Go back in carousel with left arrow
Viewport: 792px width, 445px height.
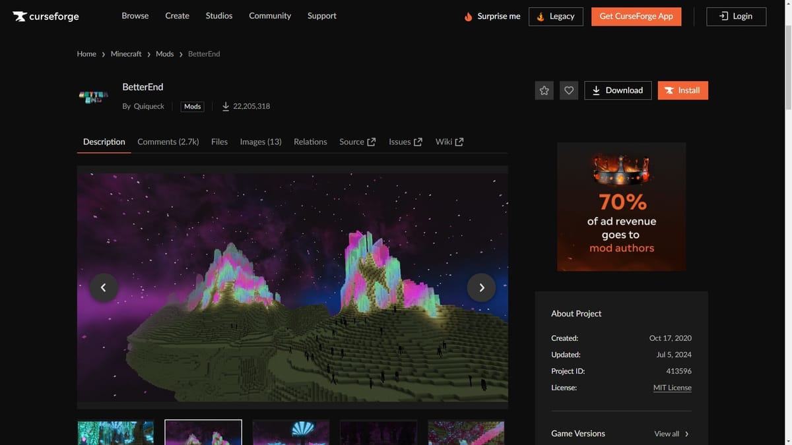pyautogui.click(x=104, y=287)
